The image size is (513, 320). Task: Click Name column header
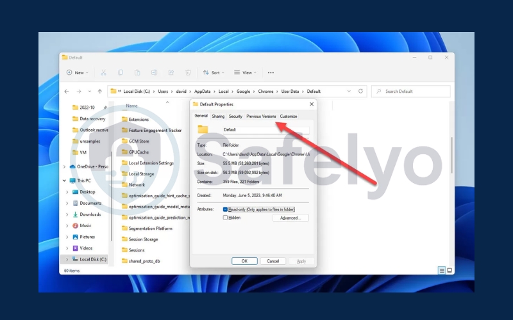tap(131, 106)
